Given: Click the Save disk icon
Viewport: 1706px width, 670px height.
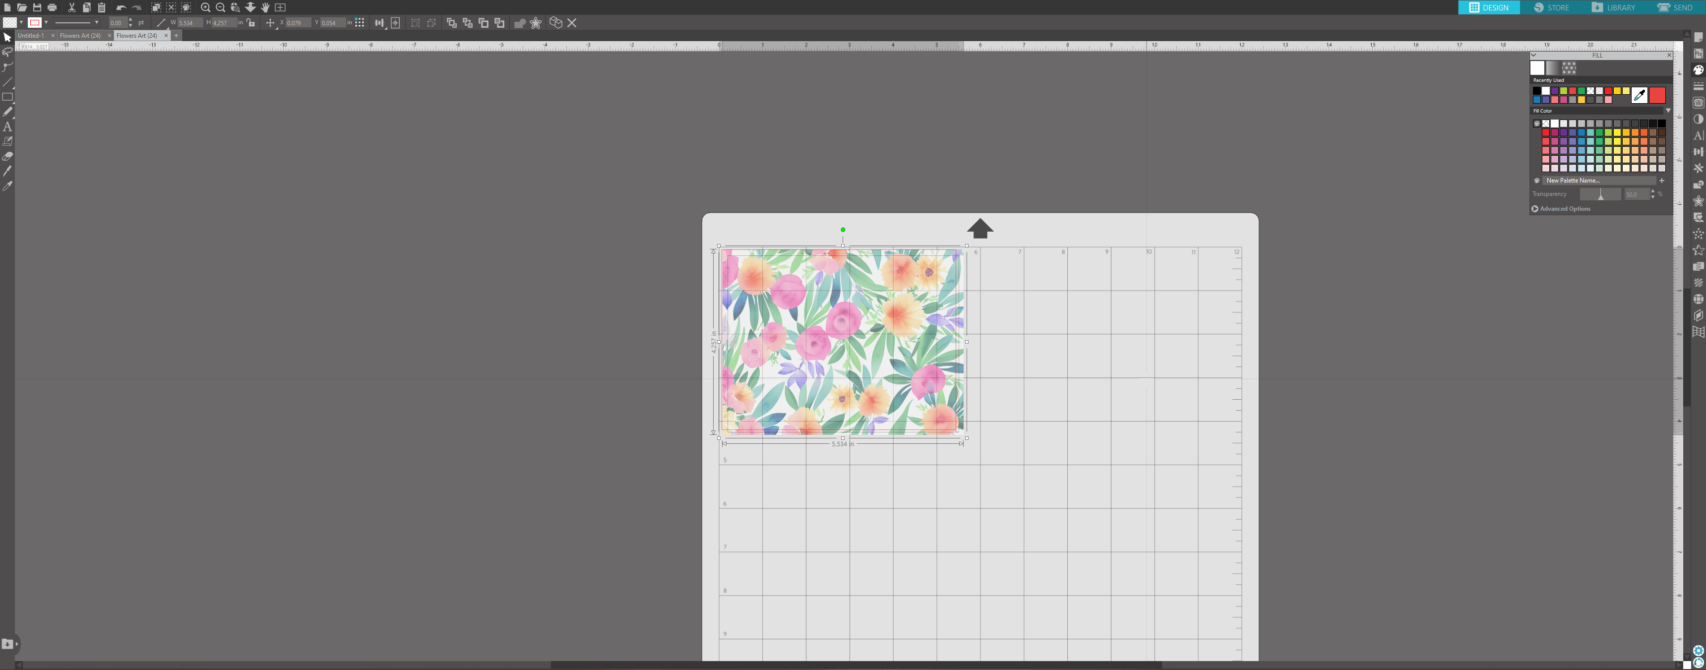Looking at the screenshot, I should point(37,7).
